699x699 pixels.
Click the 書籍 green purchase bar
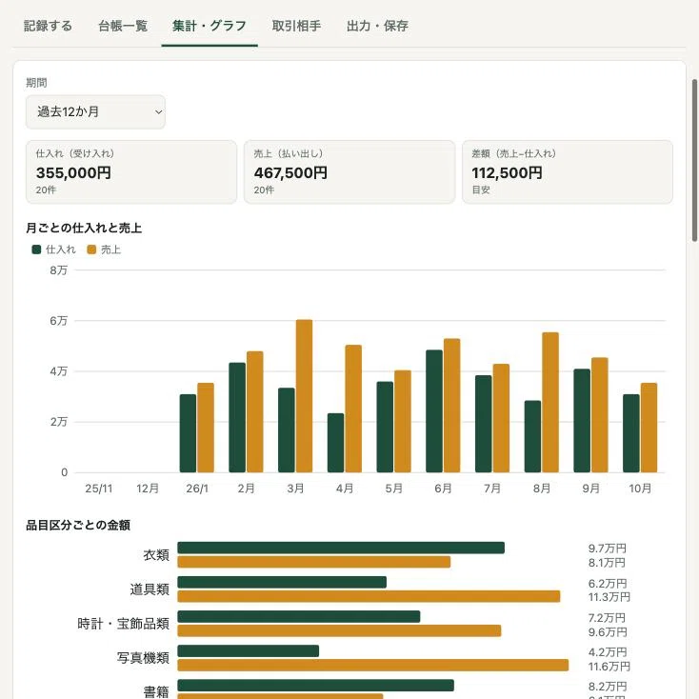pyautogui.click(x=315, y=685)
